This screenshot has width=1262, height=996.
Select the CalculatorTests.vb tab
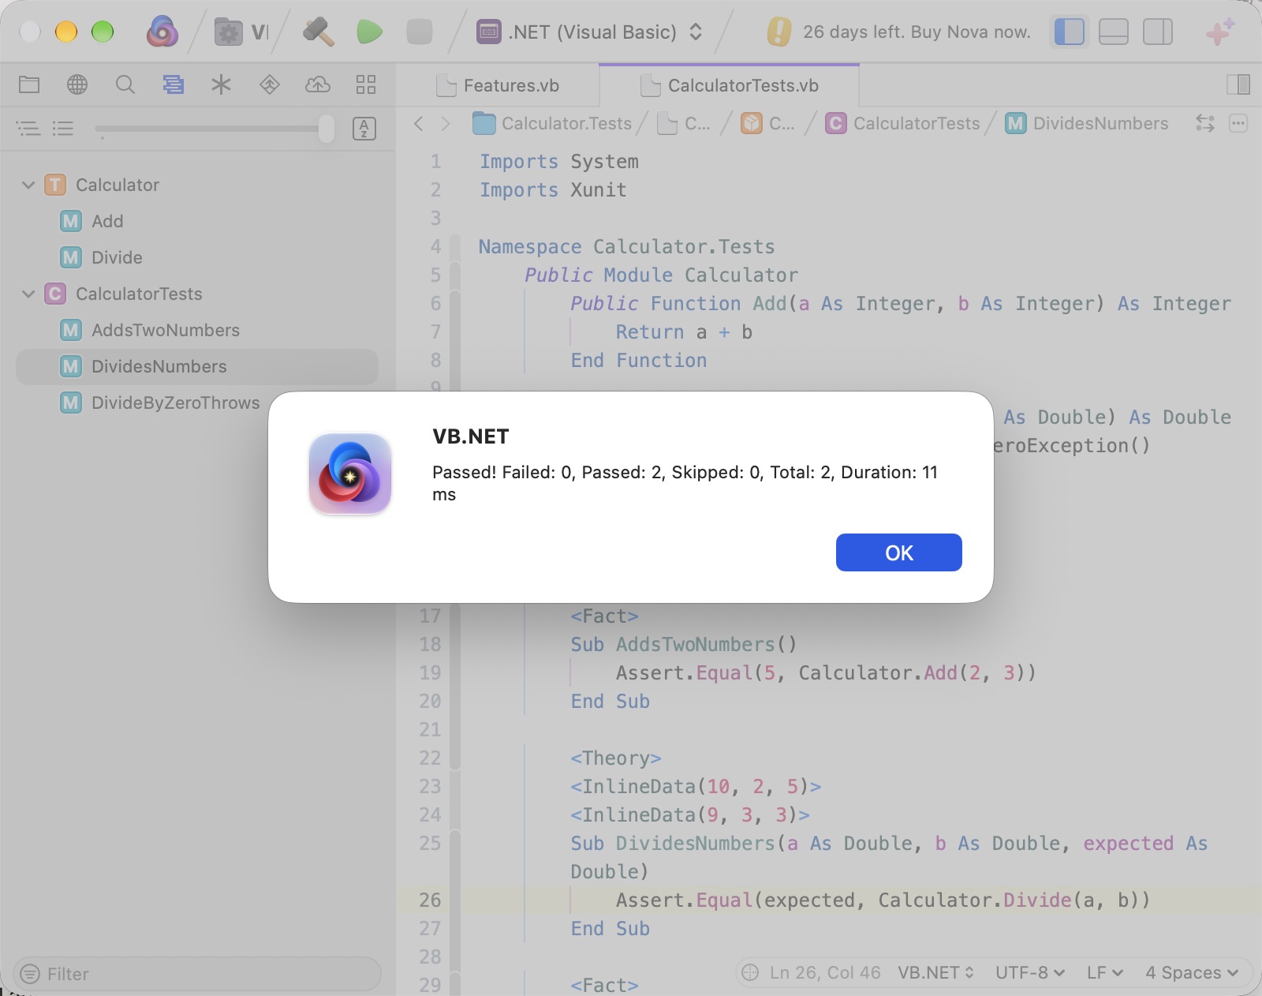pyautogui.click(x=730, y=85)
